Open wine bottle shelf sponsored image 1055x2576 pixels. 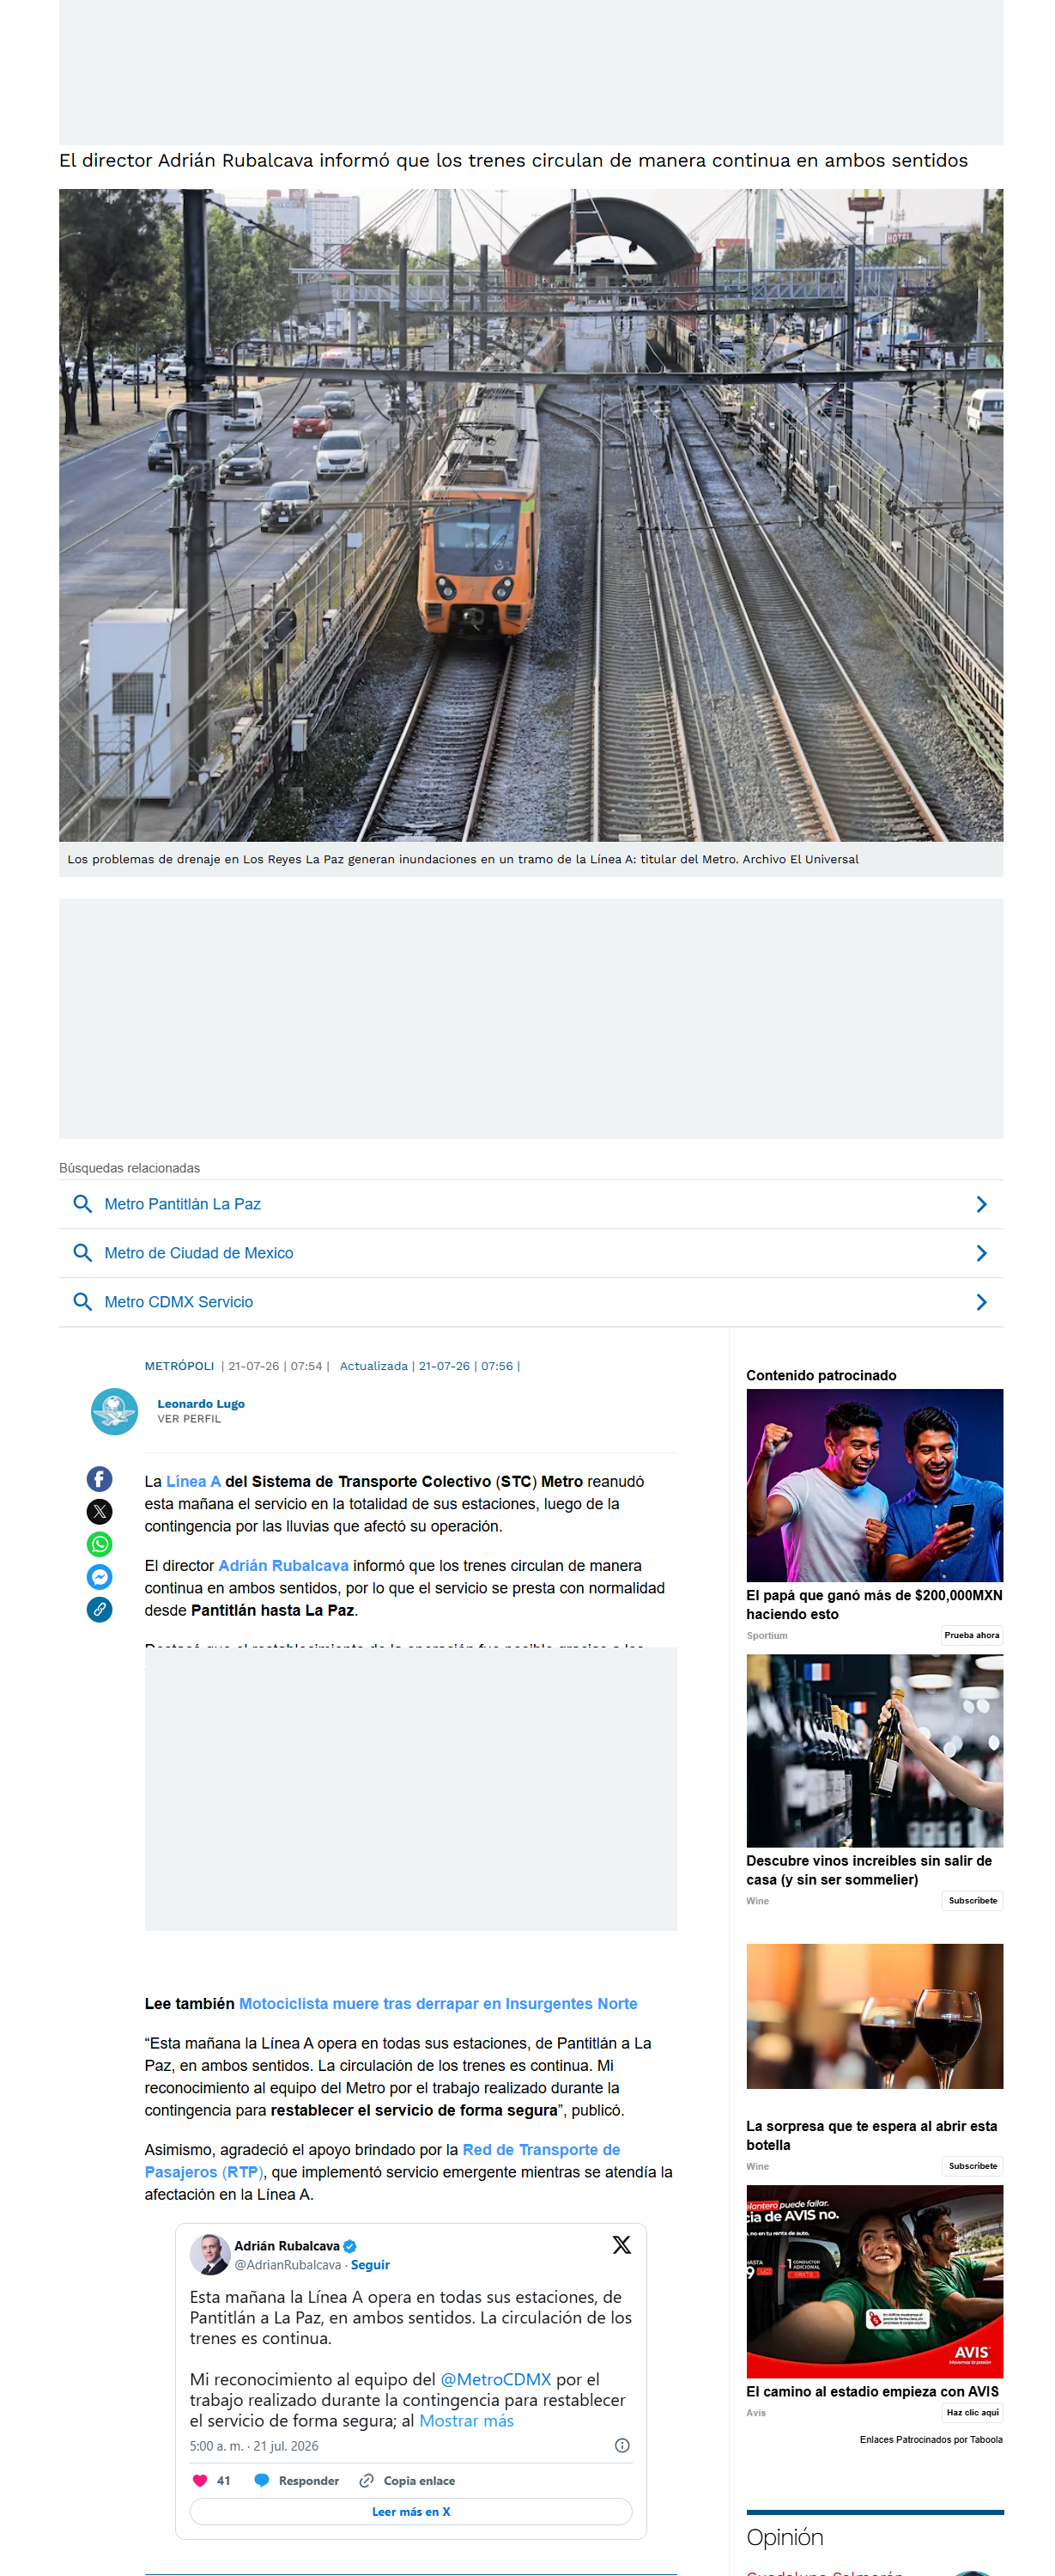874,1750
